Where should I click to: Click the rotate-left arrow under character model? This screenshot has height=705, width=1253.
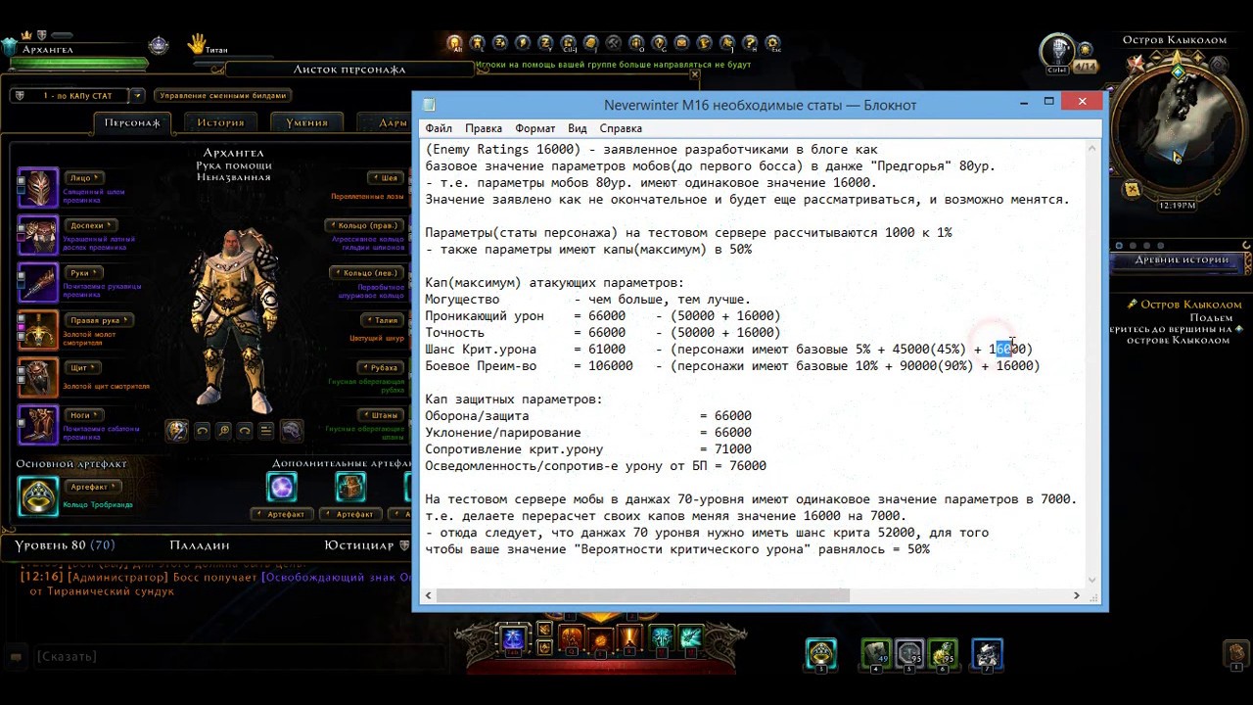[203, 430]
